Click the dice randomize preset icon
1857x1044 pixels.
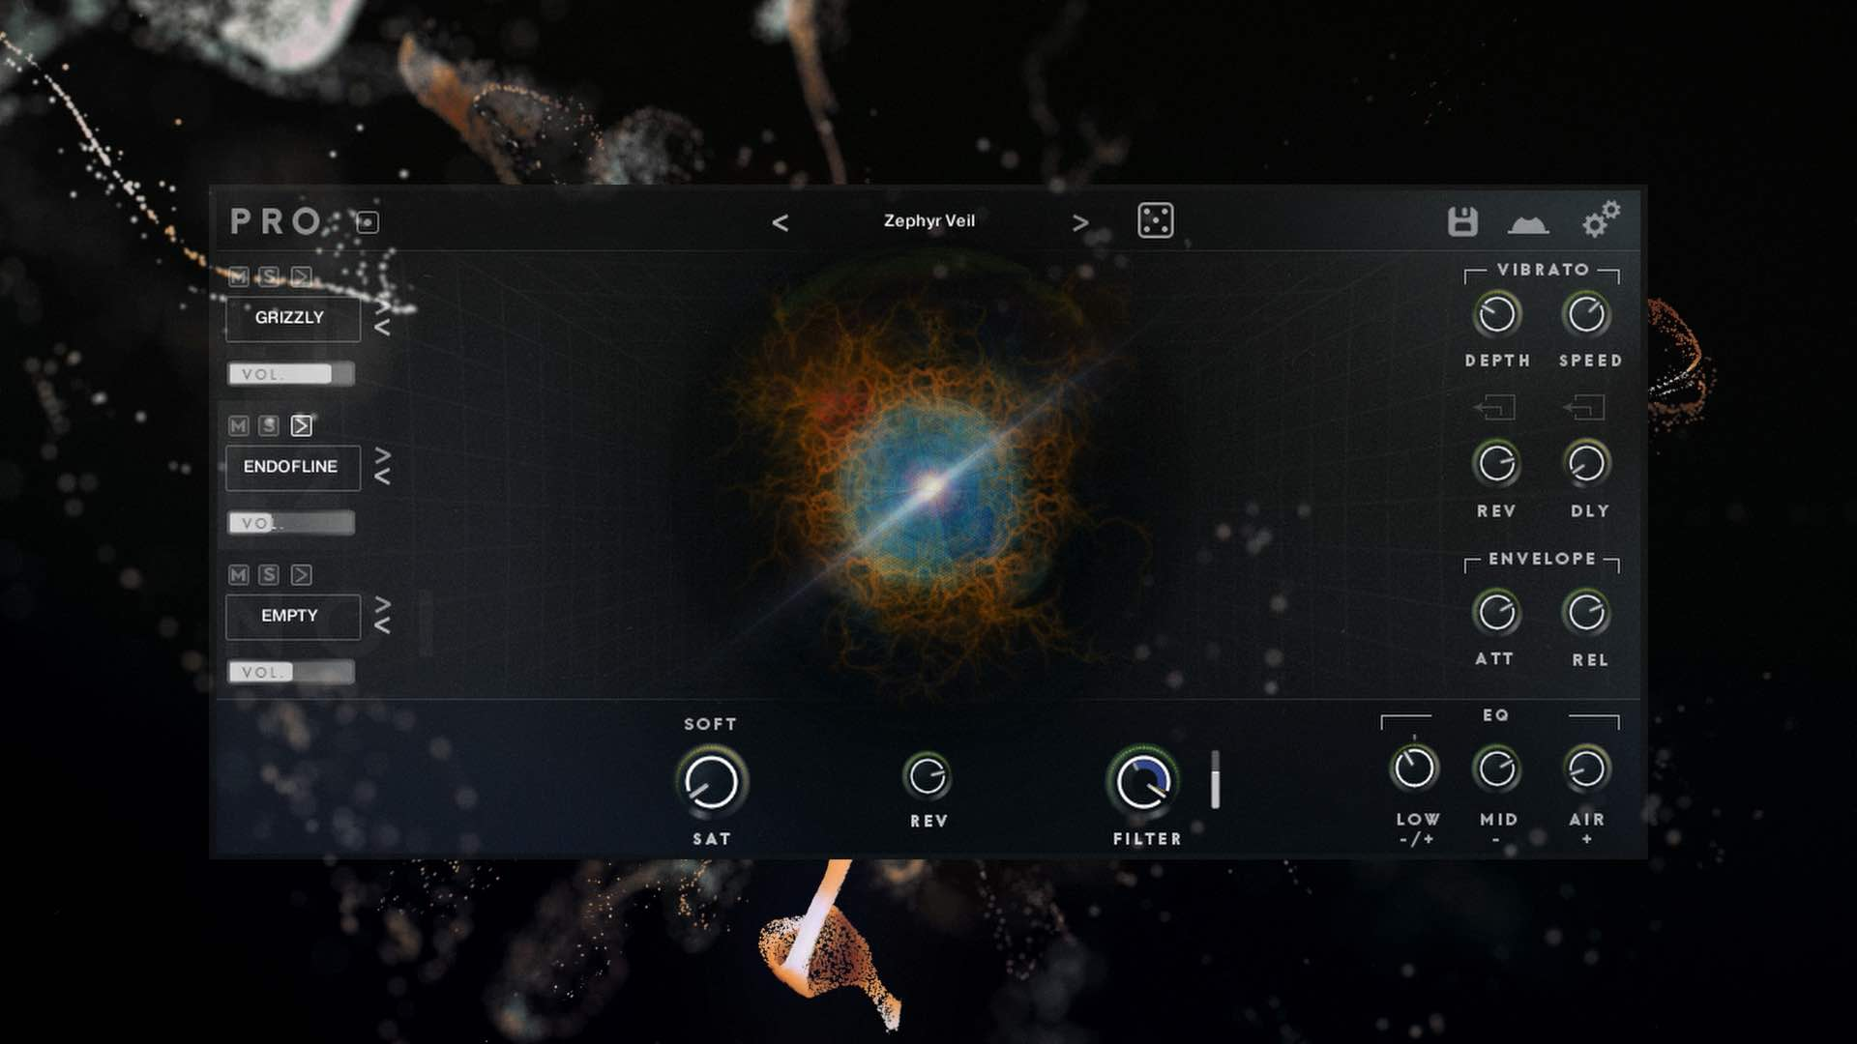(x=1155, y=221)
